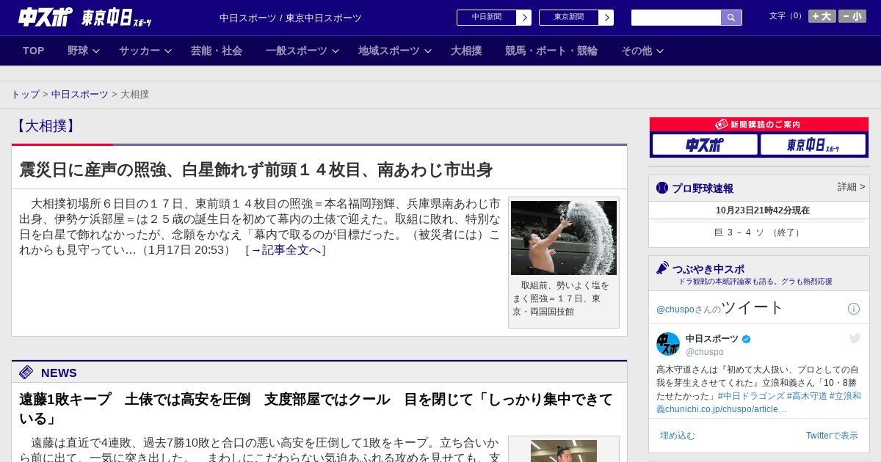Expand the 野球 menu

pos(84,51)
